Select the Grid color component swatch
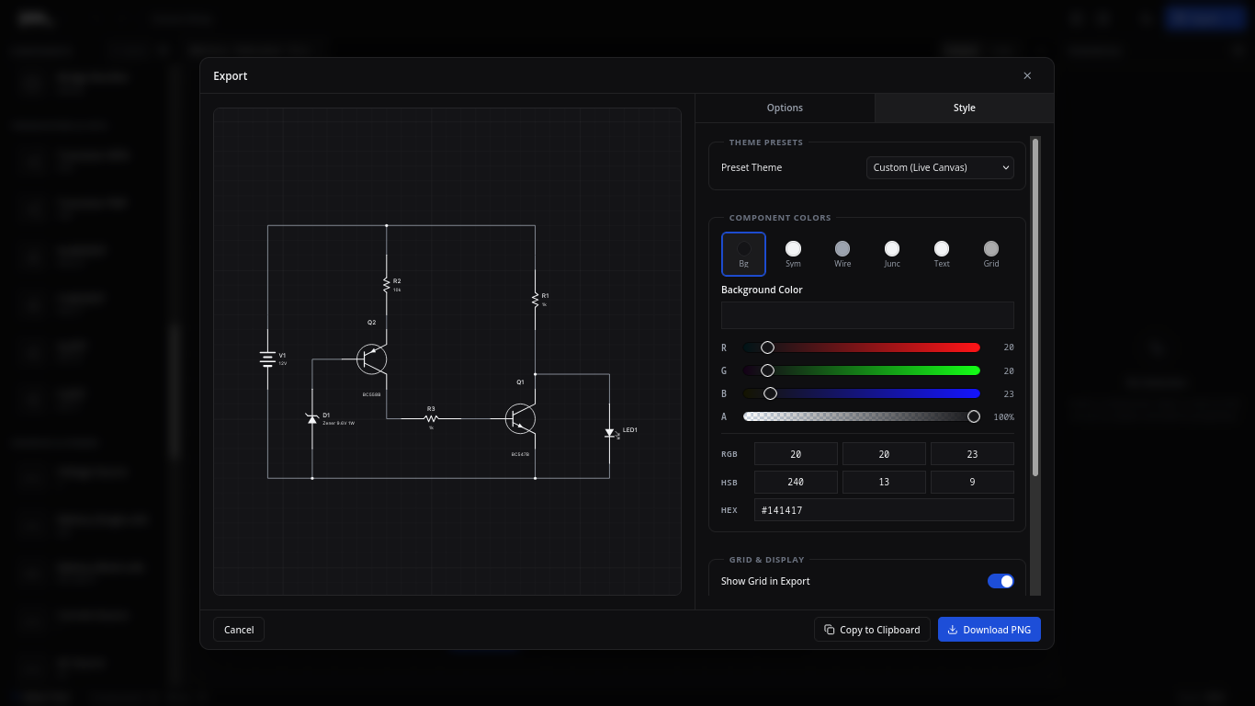 (991, 254)
